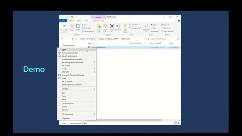Click the New folder ribbon icon
The width and height of the screenshot is (242, 136).
pos(125,26)
